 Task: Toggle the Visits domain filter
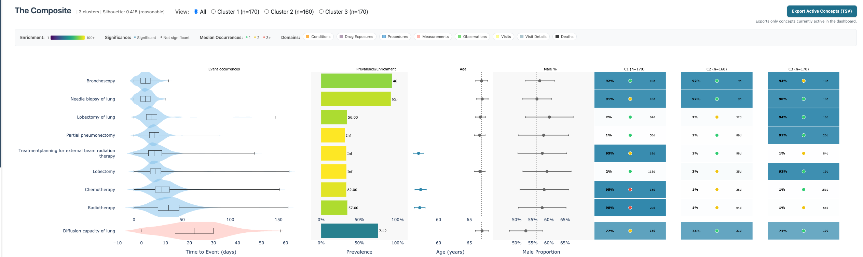503,37
